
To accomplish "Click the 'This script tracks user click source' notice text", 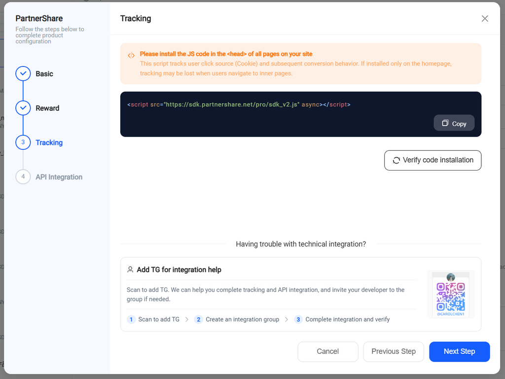I will (x=296, y=69).
